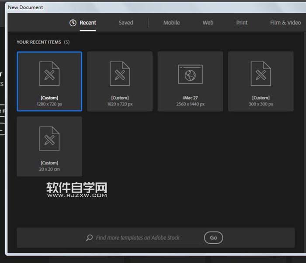This screenshot has width=306, height=263.
Task: Click the document icon on 1280 x 720 preset
Action: pos(49,74)
